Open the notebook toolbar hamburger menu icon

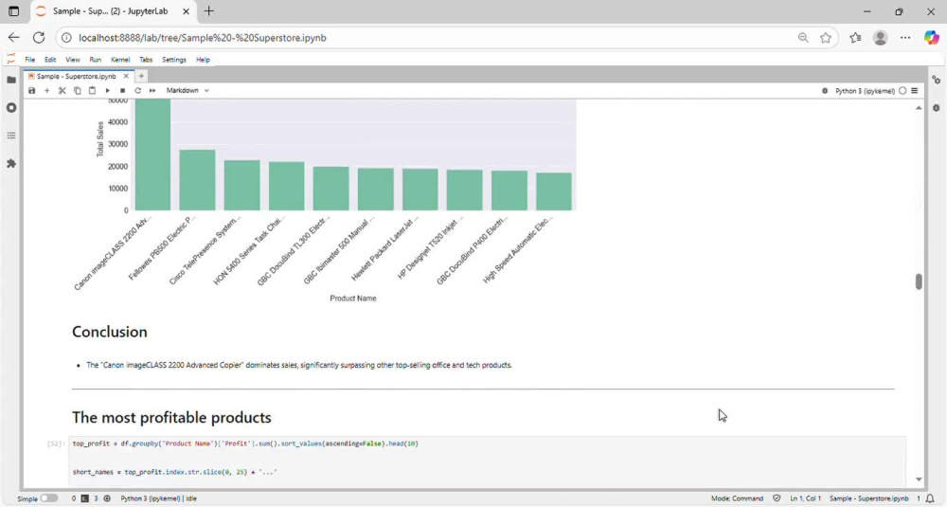click(x=915, y=91)
